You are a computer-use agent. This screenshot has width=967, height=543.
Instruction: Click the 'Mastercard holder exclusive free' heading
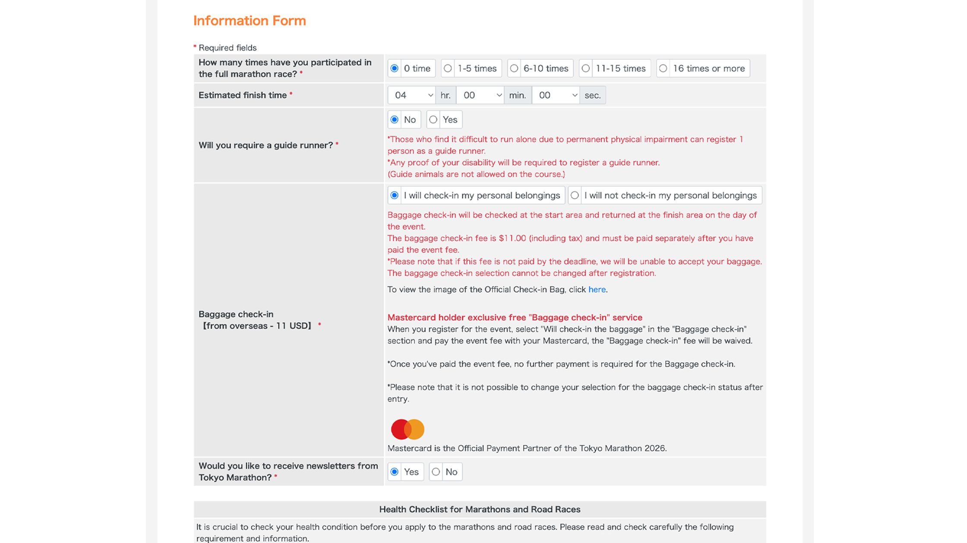514,318
